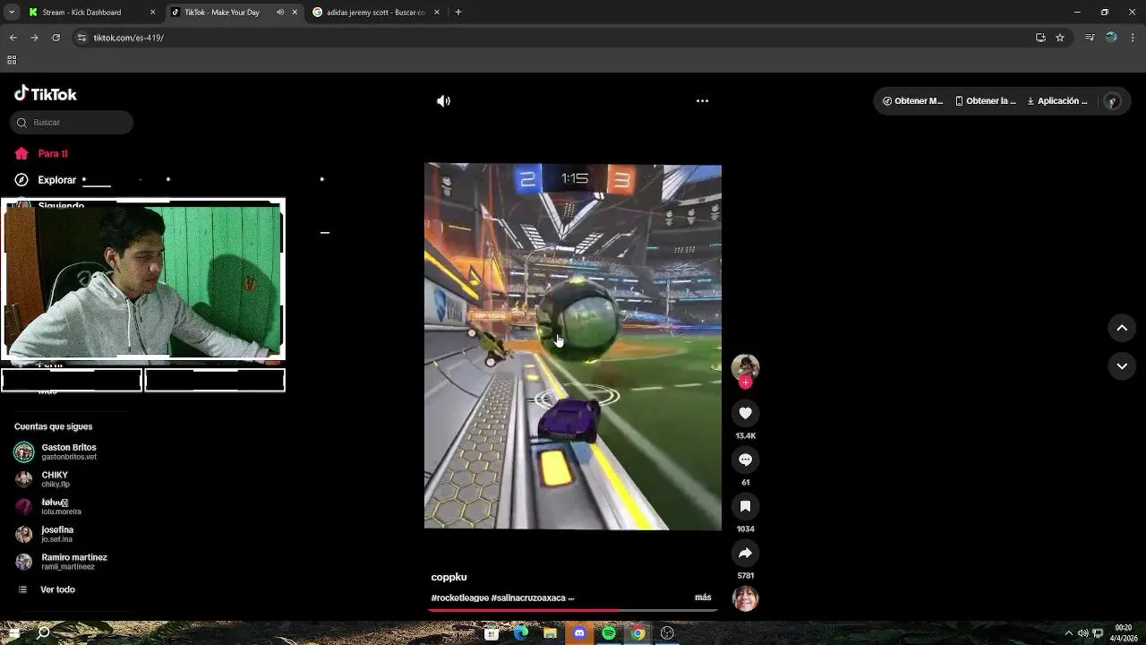The height and width of the screenshot is (645, 1146).
Task: Pause the playing Rocket League video
Action: [x=573, y=347]
